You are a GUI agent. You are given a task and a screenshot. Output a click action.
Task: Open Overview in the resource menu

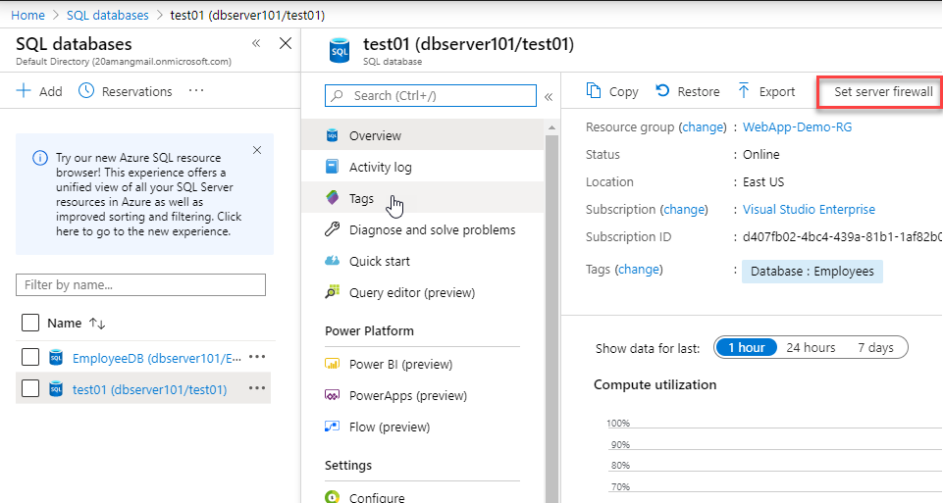click(x=423, y=135)
